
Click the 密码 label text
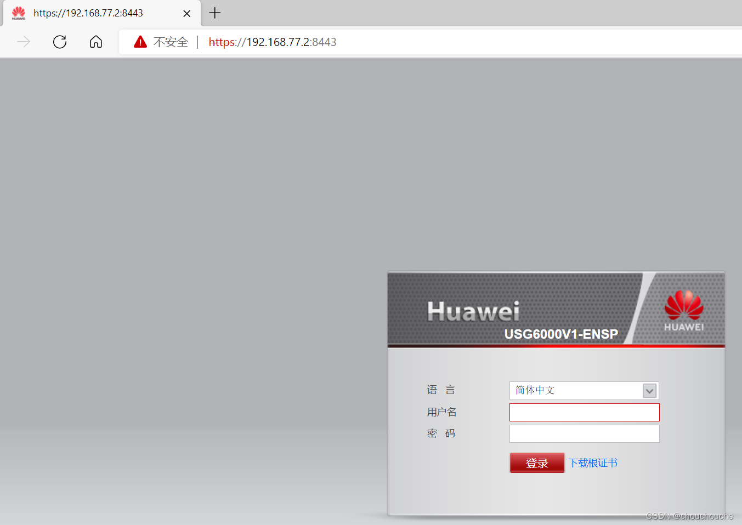coord(441,433)
